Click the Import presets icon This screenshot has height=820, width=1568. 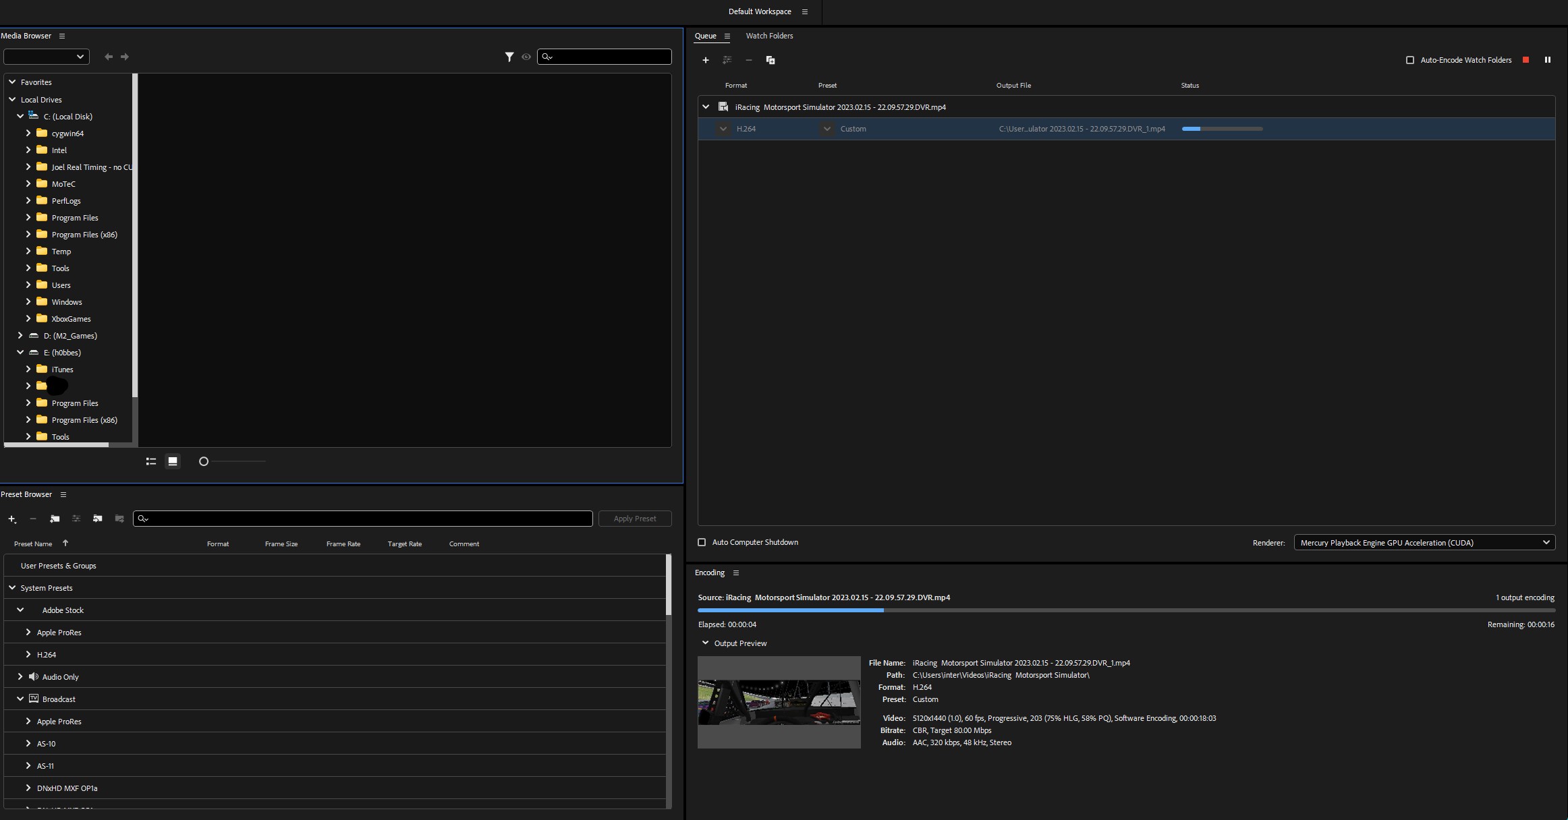pos(98,519)
